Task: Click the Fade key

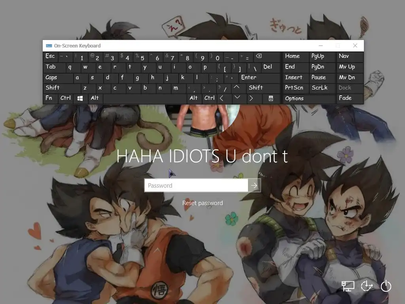Action: coord(350,99)
